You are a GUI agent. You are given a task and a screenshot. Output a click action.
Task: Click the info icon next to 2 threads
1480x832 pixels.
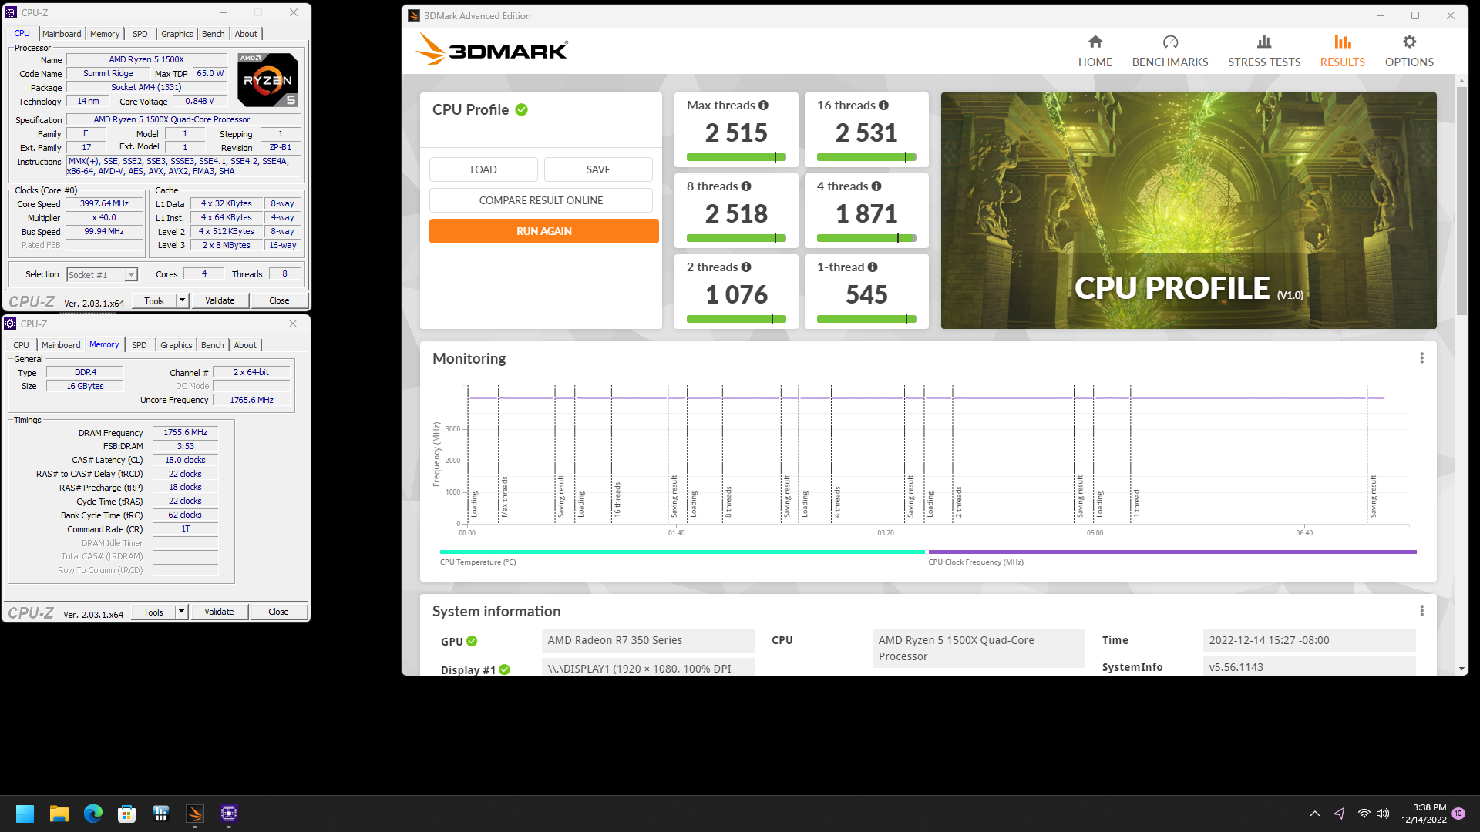(x=746, y=267)
